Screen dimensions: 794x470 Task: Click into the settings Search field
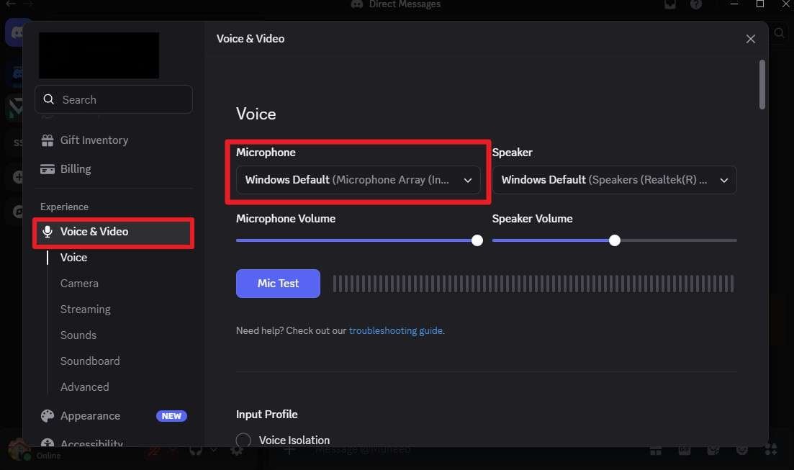(x=114, y=99)
